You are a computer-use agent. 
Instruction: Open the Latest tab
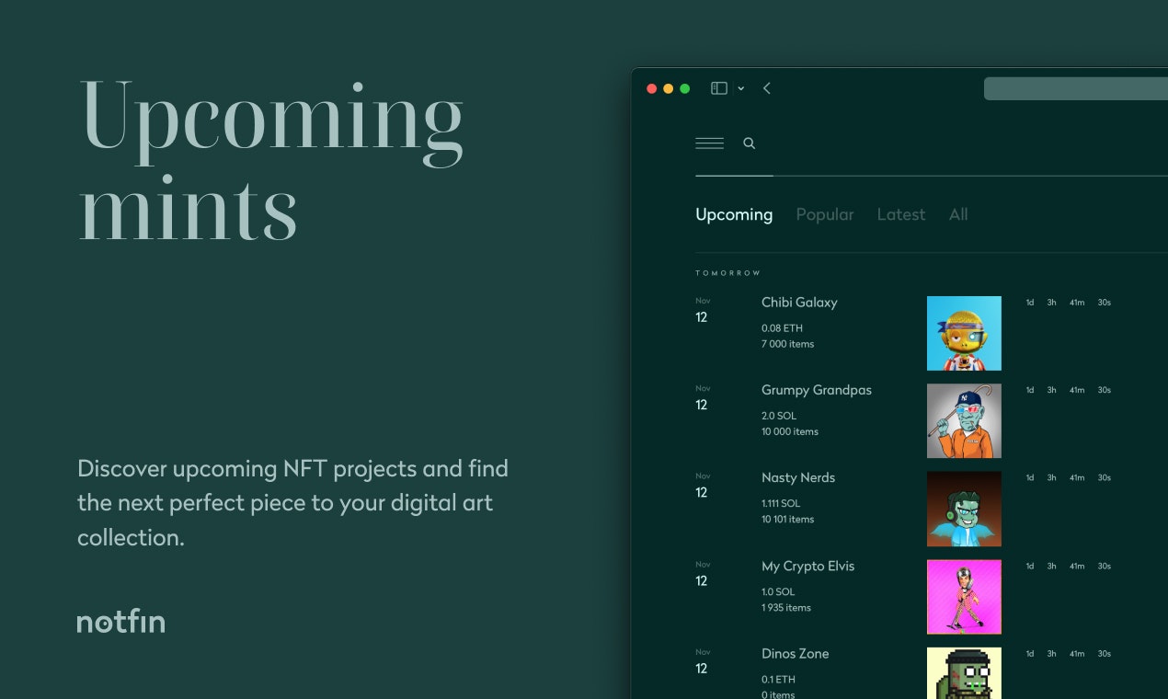pyautogui.click(x=900, y=214)
